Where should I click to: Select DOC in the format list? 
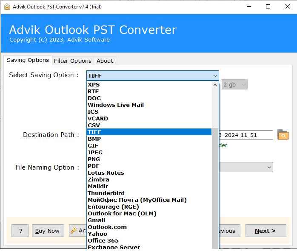(149, 98)
